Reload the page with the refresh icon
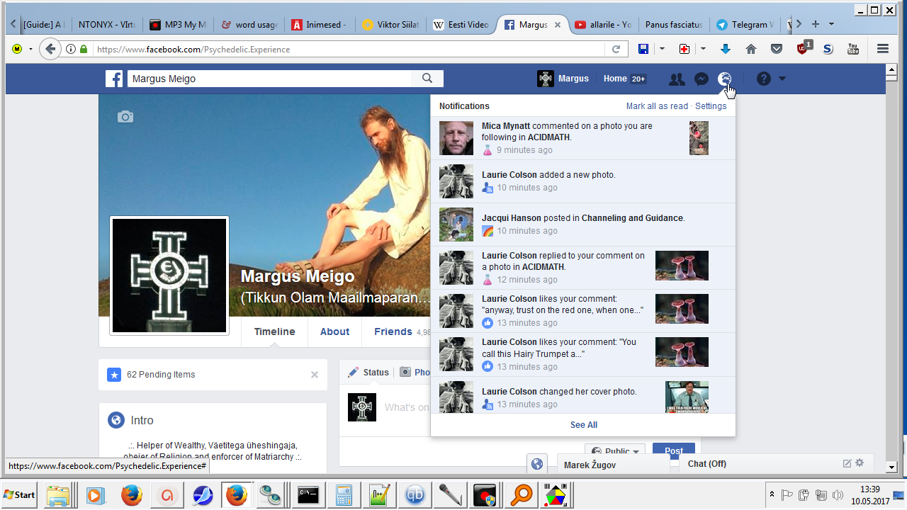The image size is (907, 510). pos(616,49)
